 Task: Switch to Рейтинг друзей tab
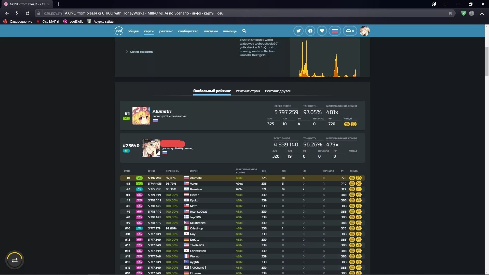point(278,91)
